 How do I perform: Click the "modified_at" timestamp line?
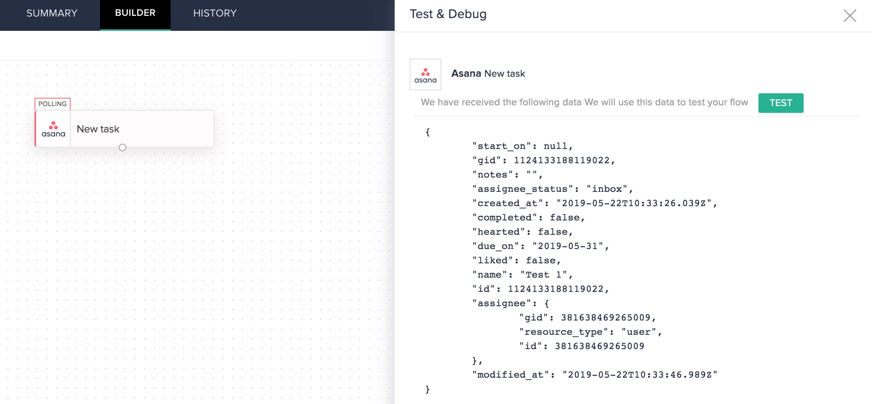coord(595,375)
